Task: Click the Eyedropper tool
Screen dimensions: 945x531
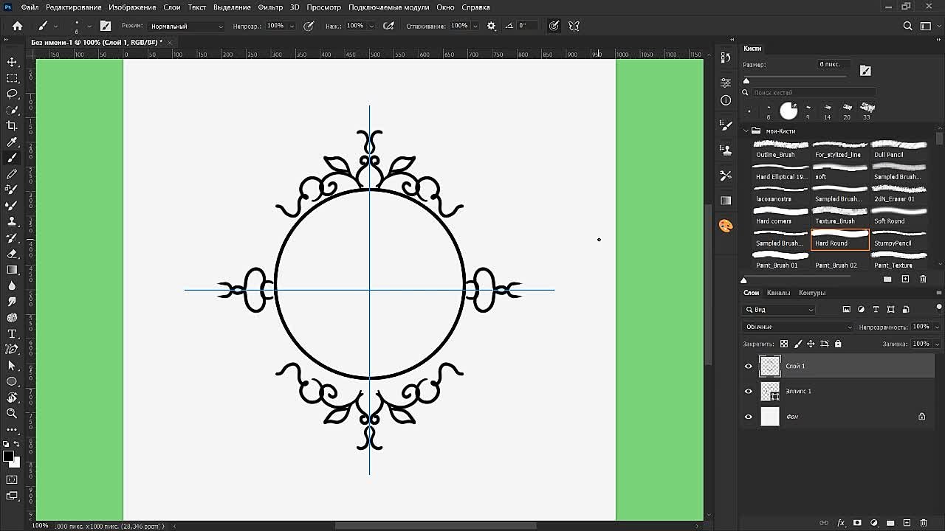Action: pos(12,142)
